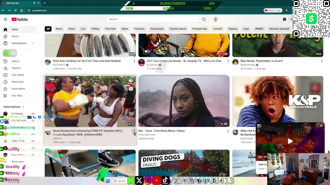Toggle mute on Street Boxing preview
Viewport: 330px width, 185px height.
coord(131,81)
